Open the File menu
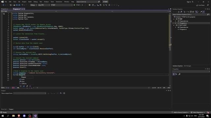The height and width of the screenshot is (118, 211). pyautogui.click(x=6, y=2)
